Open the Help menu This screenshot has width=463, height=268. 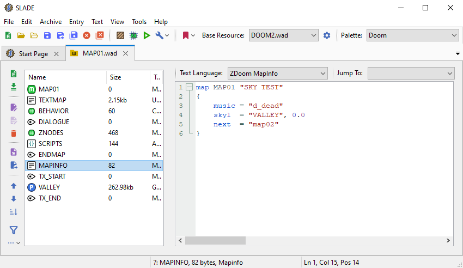[x=161, y=22]
